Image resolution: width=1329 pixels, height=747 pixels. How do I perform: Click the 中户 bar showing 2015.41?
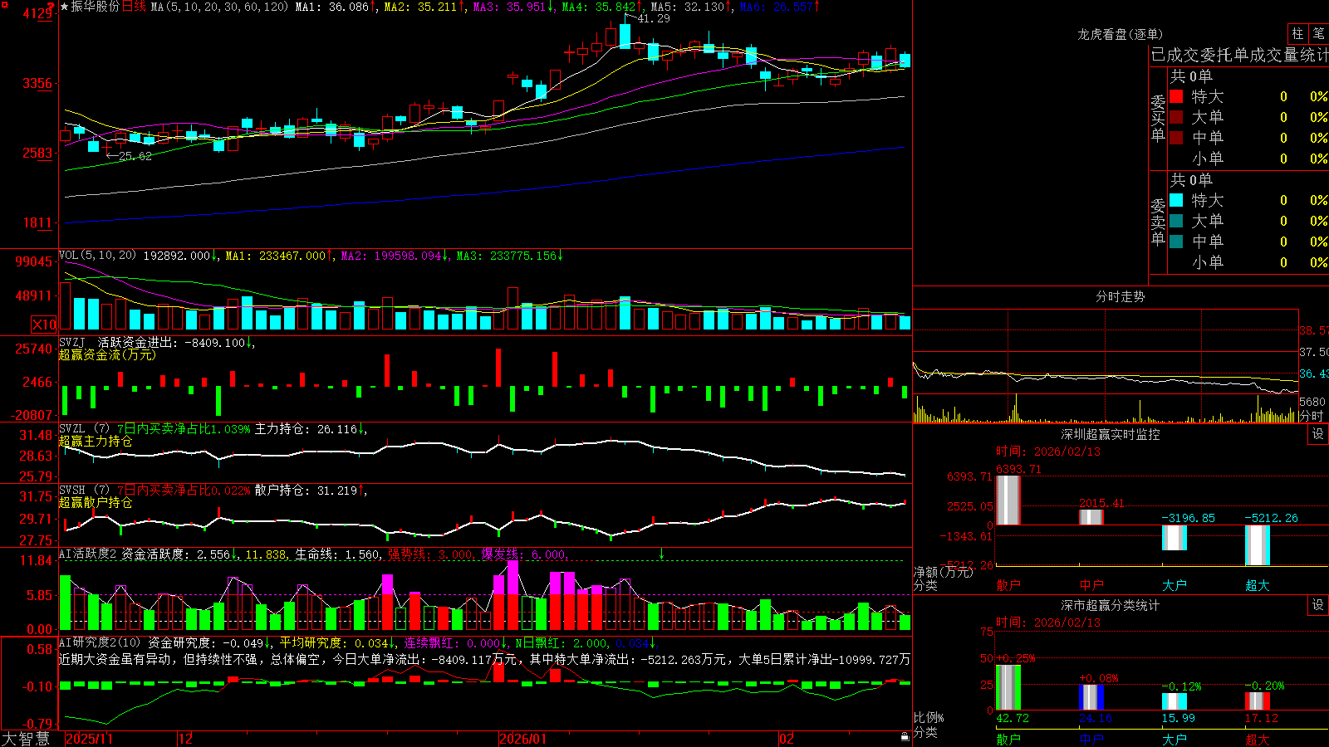click(1091, 517)
